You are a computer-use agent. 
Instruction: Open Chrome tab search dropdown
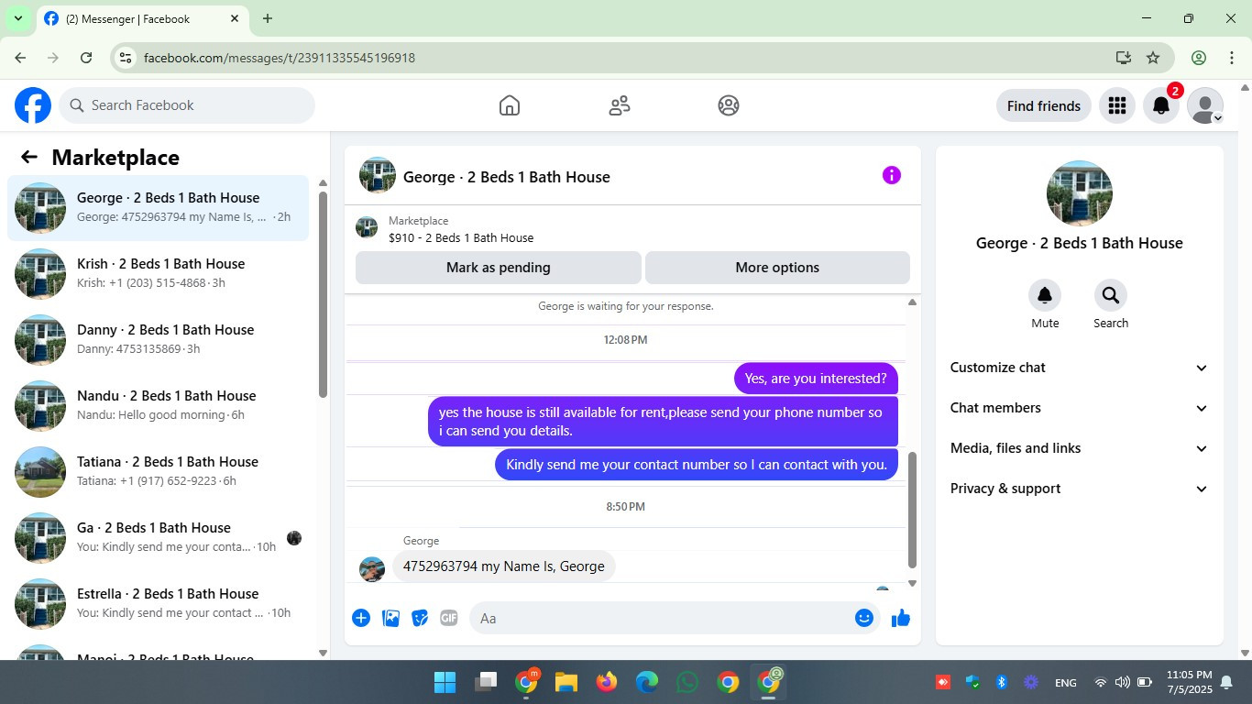coord(17,18)
